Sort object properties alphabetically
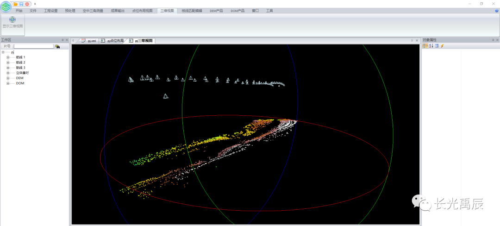500x226 pixels. [431, 46]
